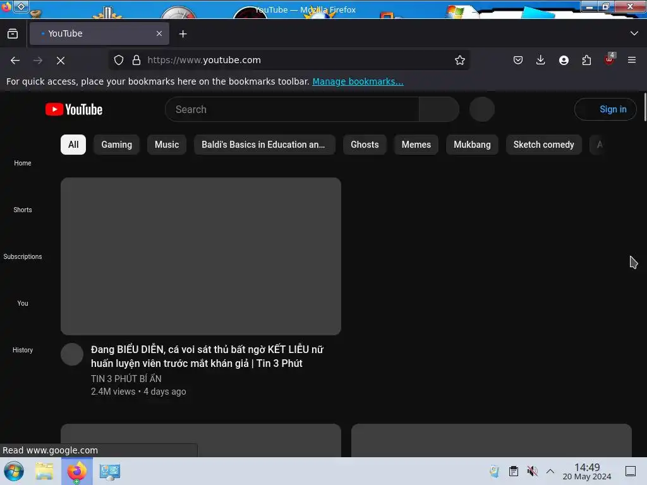The width and height of the screenshot is (647, 485).
Task: Open the Downloads panel
Action: 541,60
